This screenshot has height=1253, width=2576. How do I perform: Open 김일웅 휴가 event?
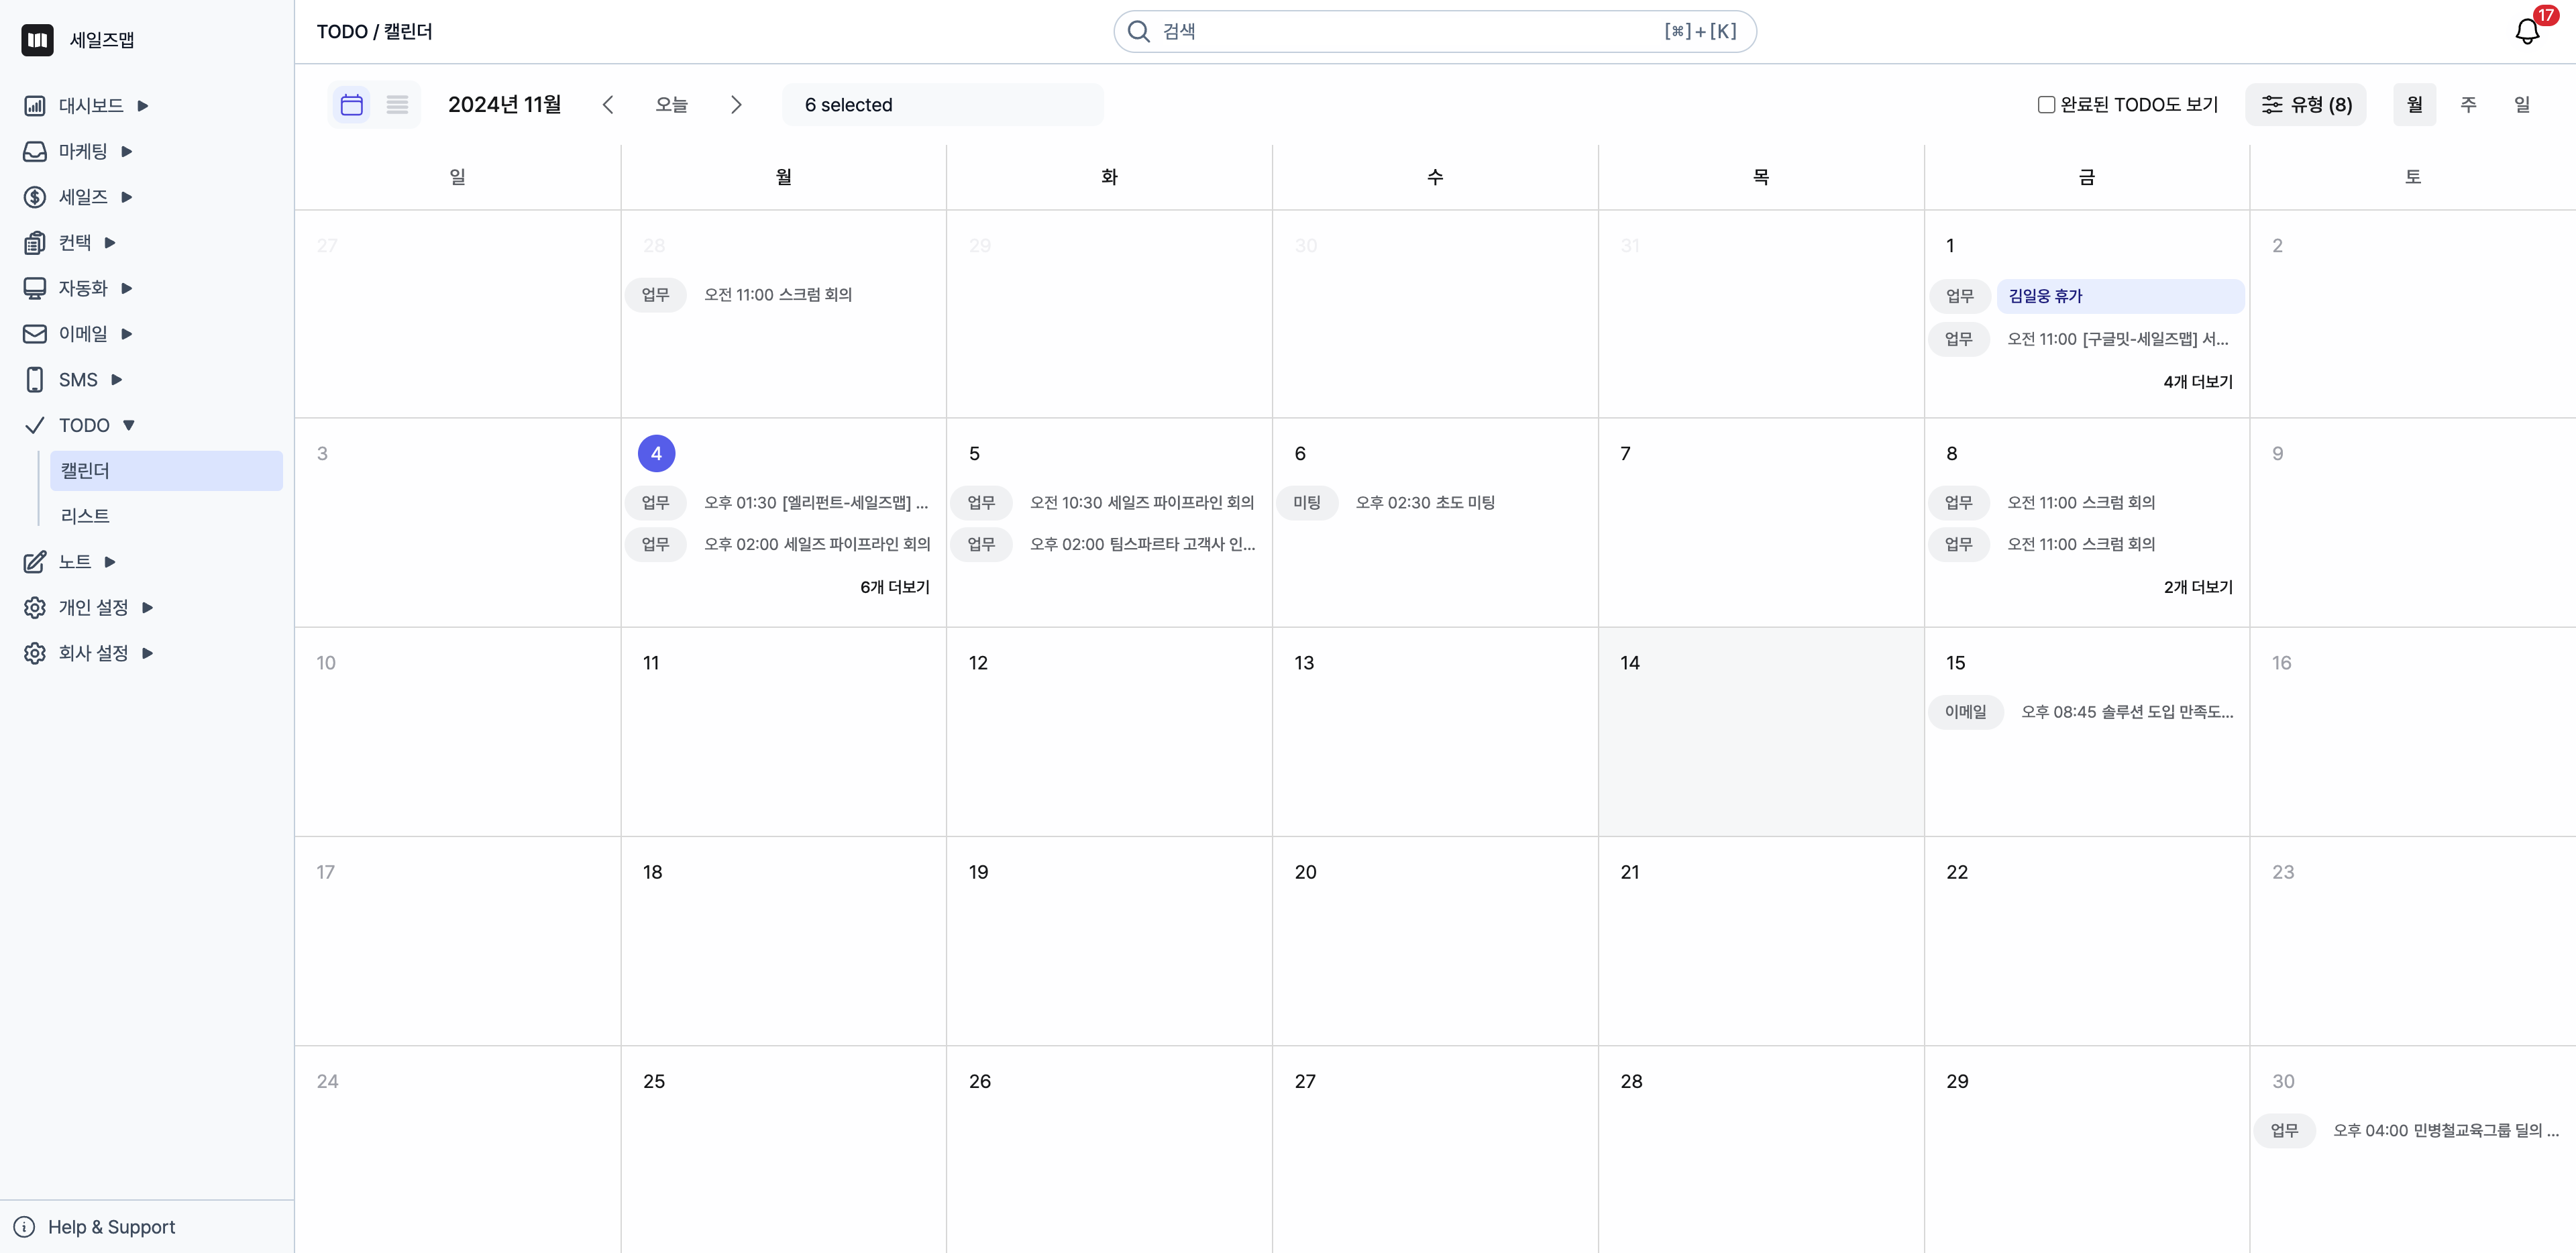(2121, 296)
